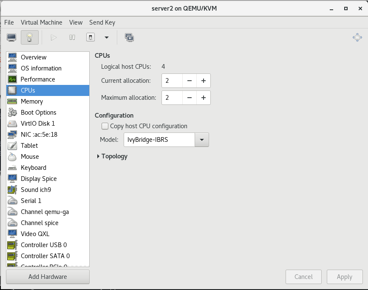The width and height of the screenshot is (368, 290).
Task: Select NIC :ac:5e:18 network icon
Action: [12, 134]
